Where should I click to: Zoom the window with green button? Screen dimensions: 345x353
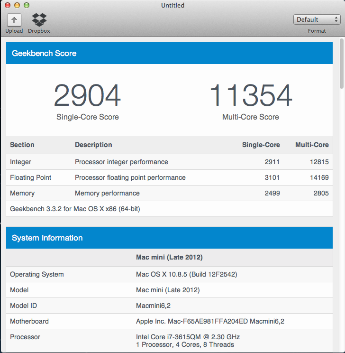tap(27, 5)
